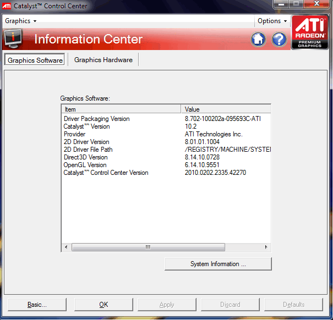Click the left scroll arrow of list

pyautogui.click(x=66, y=247)
